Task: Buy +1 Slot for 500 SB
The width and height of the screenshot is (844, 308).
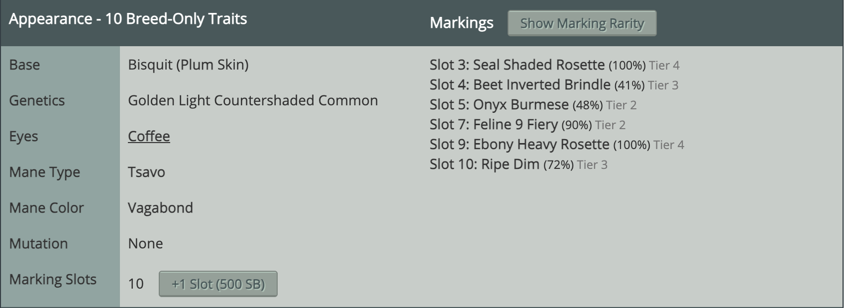Action: point(218,284)
